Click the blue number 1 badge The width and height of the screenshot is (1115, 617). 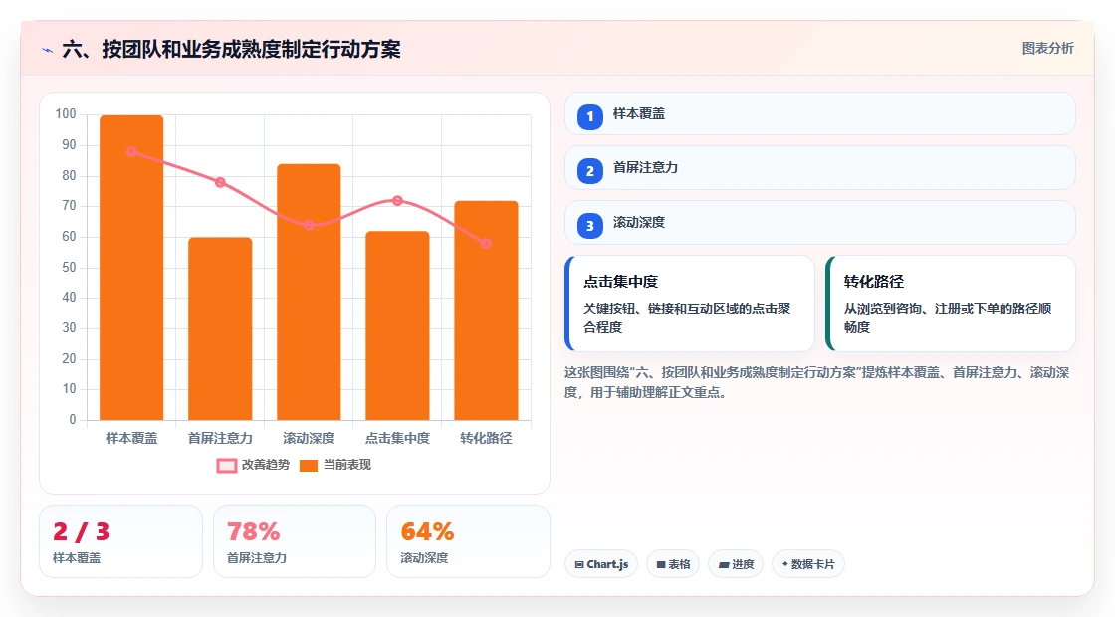pyautogui.click(x=590, y=116)
